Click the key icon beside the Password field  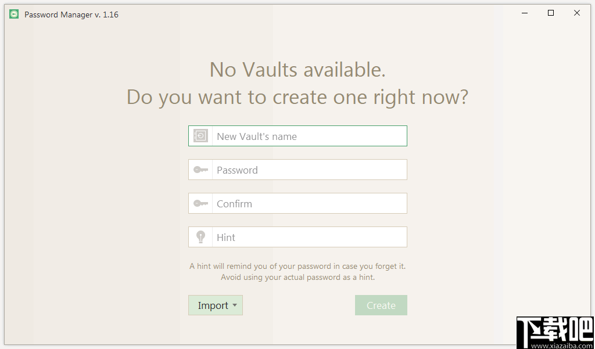[x=200, y=170]
